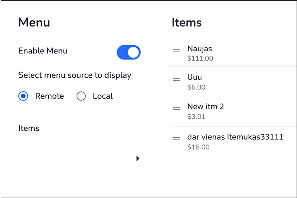Open the New itm 2 item
Screen dimensions: 297x198
coord(205,106)
